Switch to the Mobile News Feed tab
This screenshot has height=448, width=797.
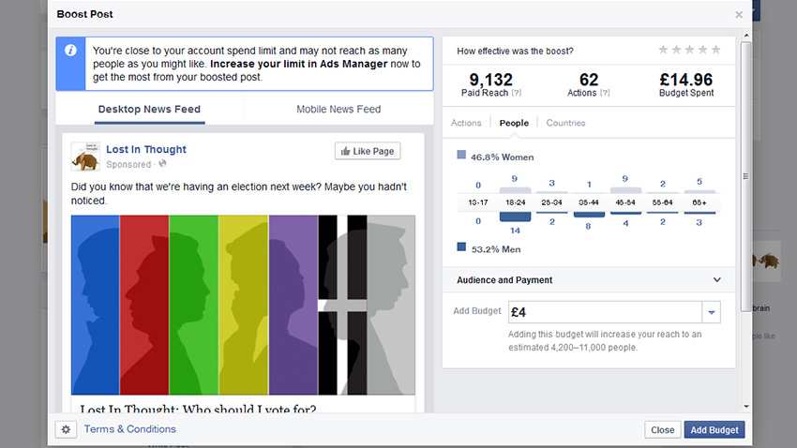coord(338,110)
